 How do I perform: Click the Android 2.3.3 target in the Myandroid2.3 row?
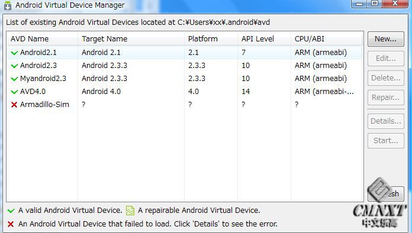point(104,79)
